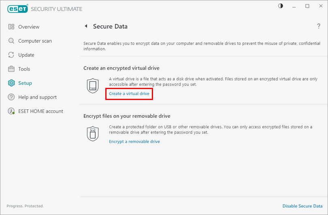Viewport: 328px width, 215px height.
Task: Open the Tools section
Action: 24,69
